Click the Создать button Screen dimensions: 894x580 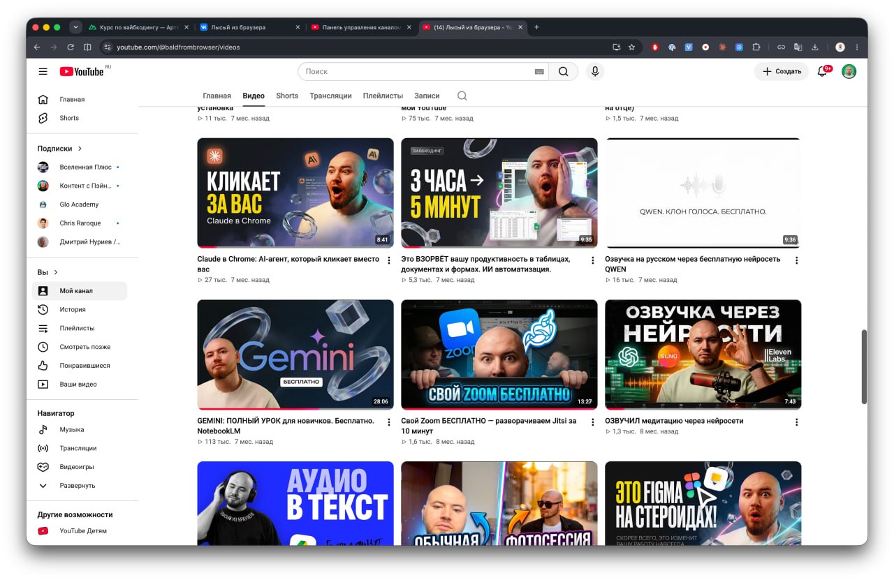point(782,71)
